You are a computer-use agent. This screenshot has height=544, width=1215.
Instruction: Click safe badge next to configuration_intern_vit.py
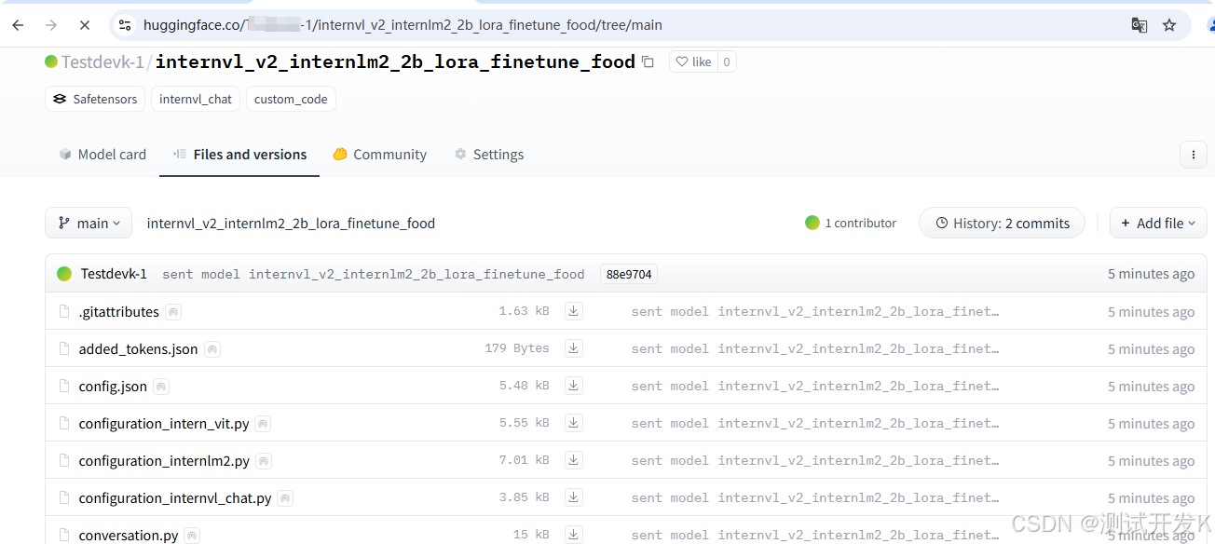263,424
